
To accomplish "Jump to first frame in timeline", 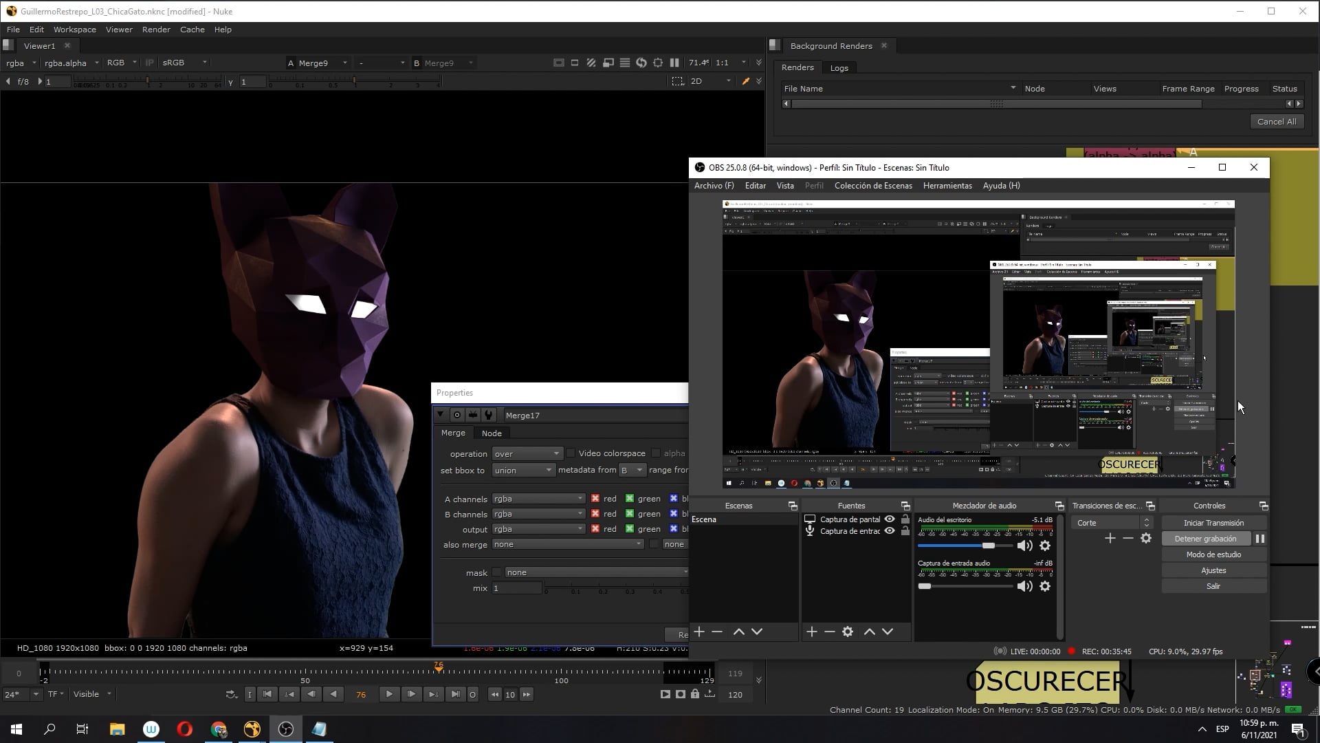I will (267, 694).
